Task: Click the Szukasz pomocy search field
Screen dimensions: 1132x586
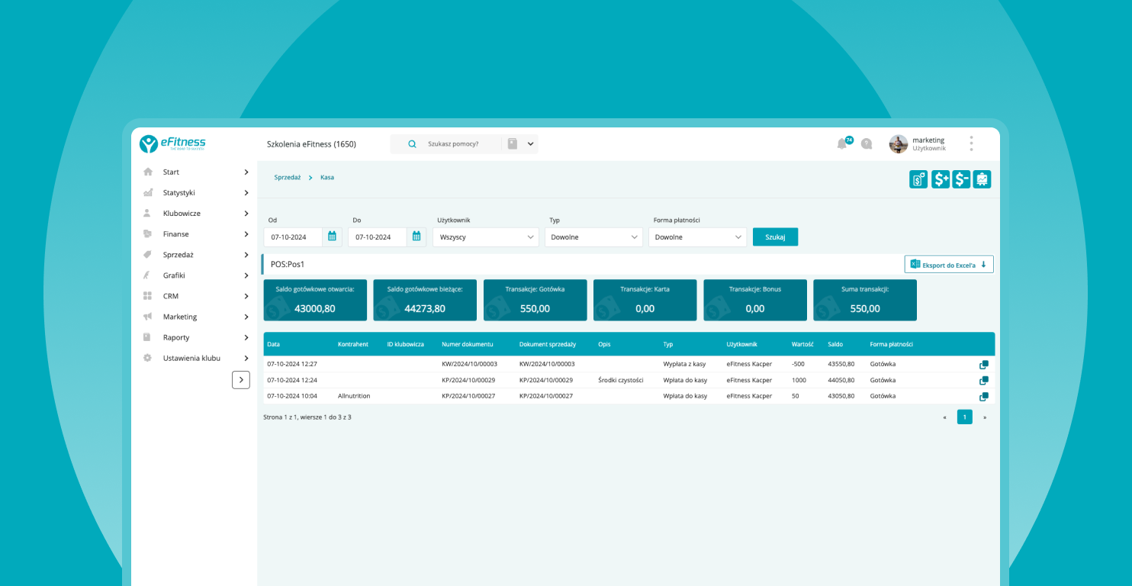Action: pos(458,143)
